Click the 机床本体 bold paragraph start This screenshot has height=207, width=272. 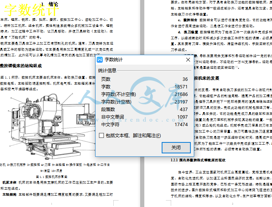(9, 182)
